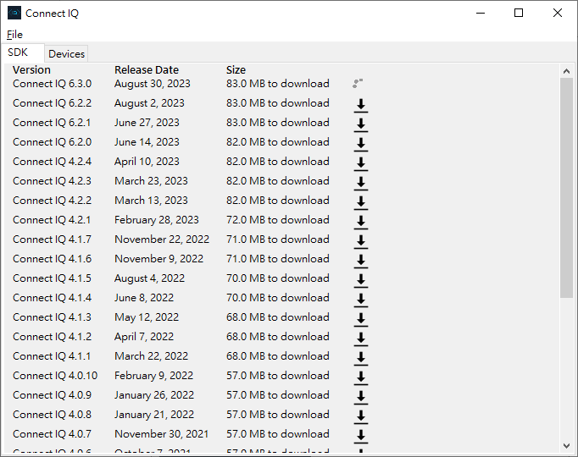
Task: Select the Connect IQ 4.1.7 version text
Action: click(52, 240)
